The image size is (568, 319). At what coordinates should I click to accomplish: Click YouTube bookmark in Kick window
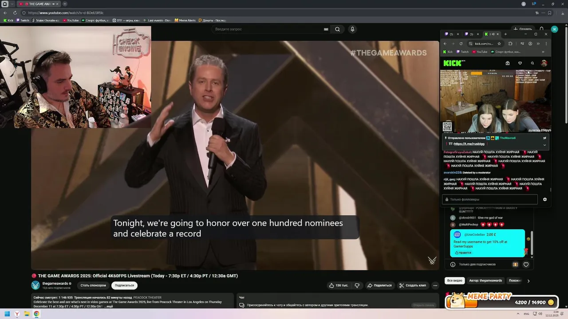pyautogui.click(x=480, y=52)
